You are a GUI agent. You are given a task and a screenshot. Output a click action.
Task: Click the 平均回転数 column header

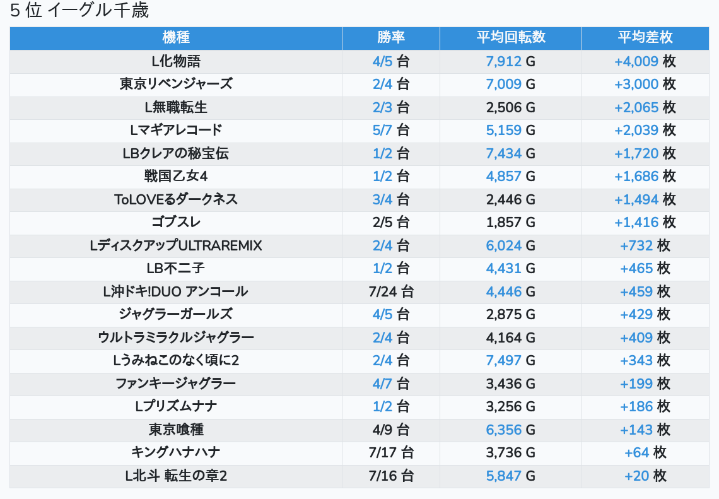pyautogui.click(x=510, y=38)
